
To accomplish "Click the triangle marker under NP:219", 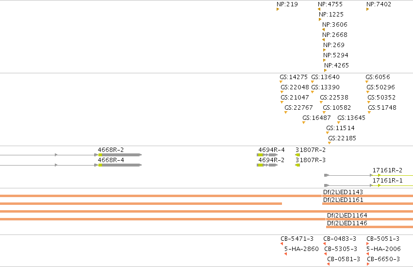I will [278, 9].
